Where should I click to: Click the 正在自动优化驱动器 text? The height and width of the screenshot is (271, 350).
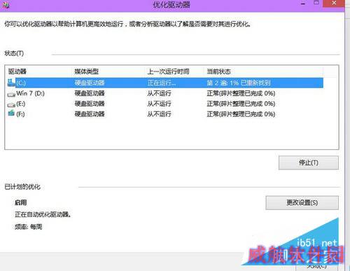43,214
